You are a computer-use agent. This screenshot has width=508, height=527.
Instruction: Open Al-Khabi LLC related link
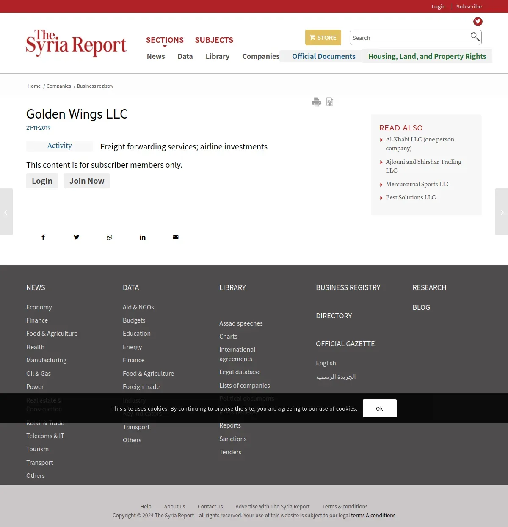420,144
